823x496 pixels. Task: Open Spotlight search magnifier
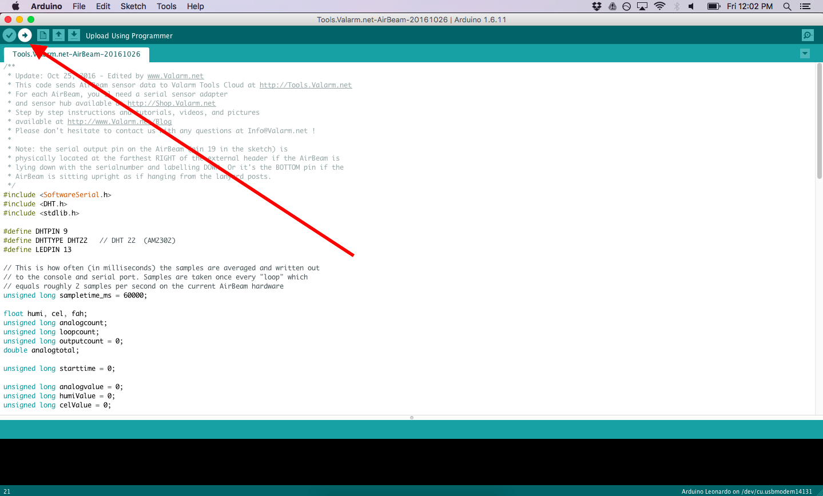click(788, 6)
